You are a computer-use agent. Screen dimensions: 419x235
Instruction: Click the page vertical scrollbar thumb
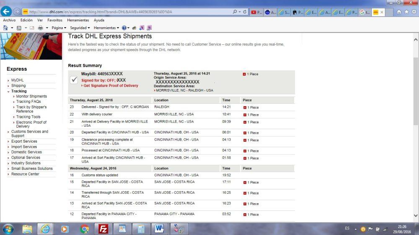coord(416,91)
